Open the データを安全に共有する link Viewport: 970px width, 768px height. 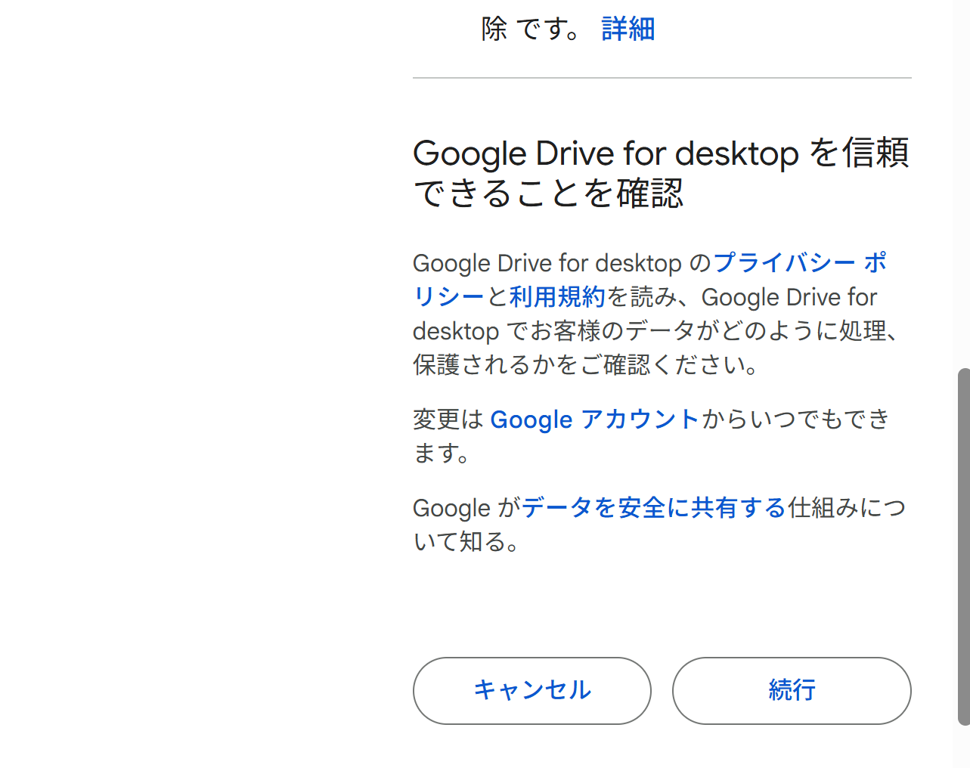[653, 508]
